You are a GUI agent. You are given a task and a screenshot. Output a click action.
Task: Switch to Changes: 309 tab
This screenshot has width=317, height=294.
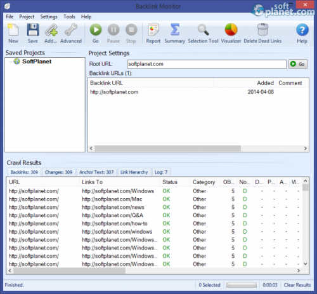coord(58,172)
